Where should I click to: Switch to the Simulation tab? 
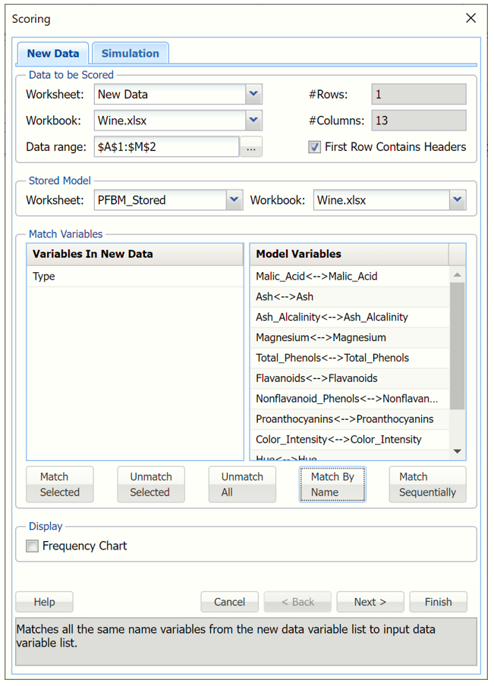(x=131, y=53)
